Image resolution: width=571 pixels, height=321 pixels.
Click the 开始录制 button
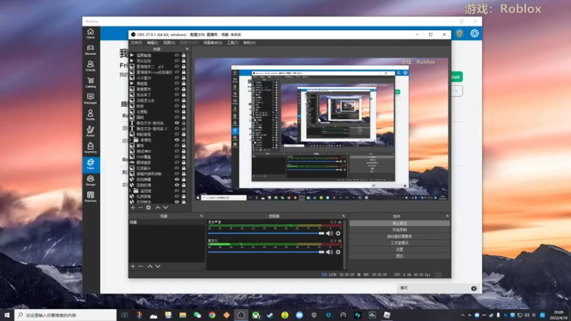pos(400,230)
